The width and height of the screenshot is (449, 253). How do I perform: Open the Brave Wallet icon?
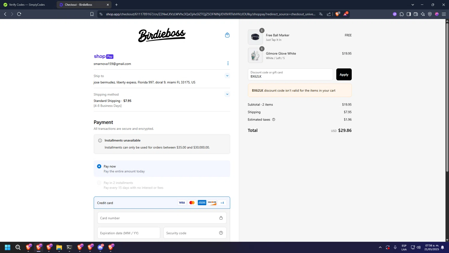(416, 14)
